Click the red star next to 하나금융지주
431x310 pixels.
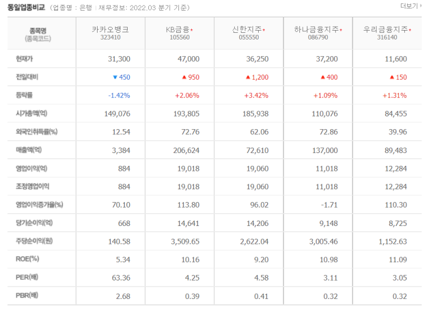pos(341,30)
